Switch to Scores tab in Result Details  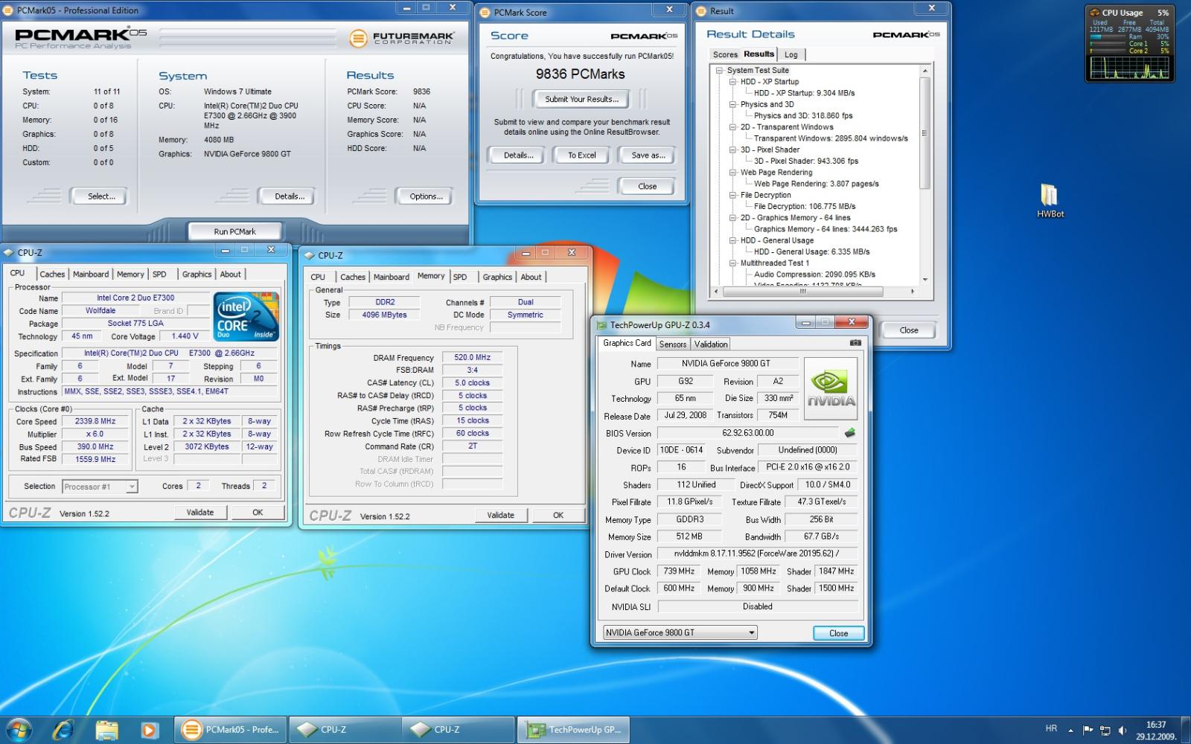click(x=724, y=54)
